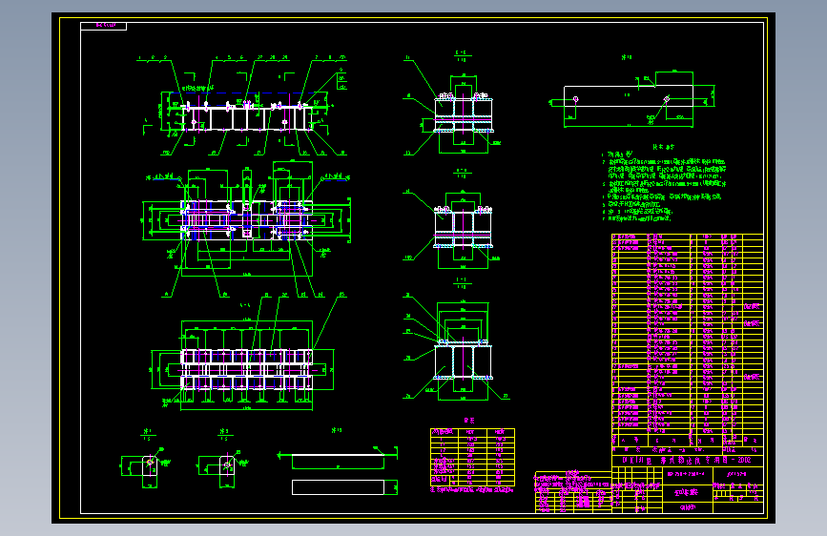827x536 pixels.
Task: Select the top elevation view with numbered leader callouts
Action: pyautogui.click(x=242, y=106)
